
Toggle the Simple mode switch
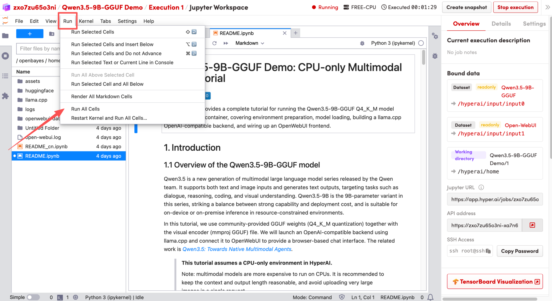33,297
